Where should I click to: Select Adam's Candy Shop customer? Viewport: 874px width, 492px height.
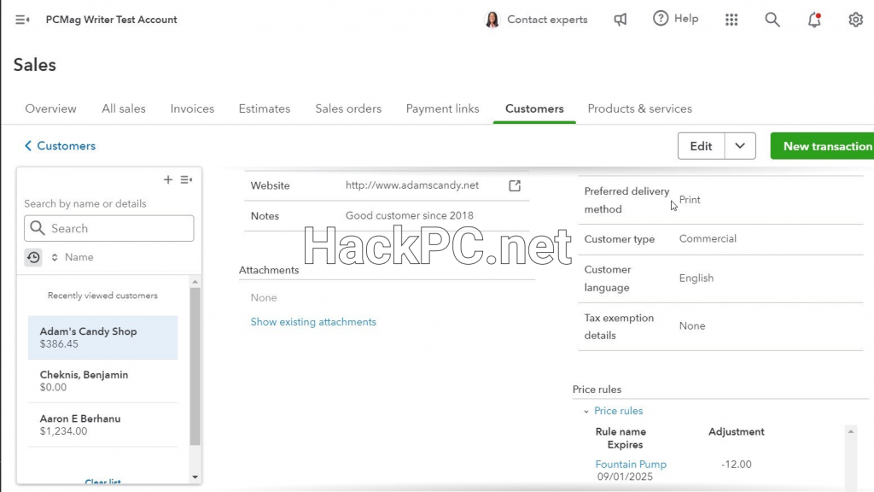103,337
